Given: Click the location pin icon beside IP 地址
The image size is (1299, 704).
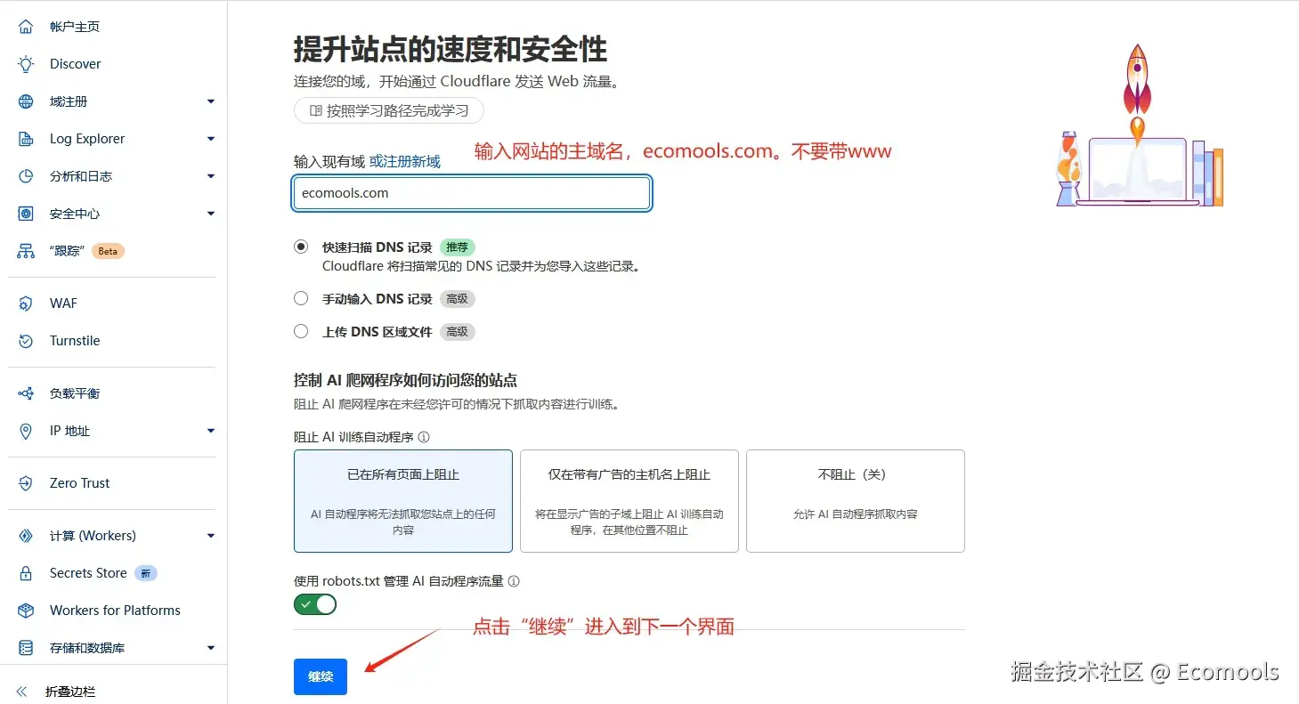Looking at the screenshot, I should coord(26,431).
